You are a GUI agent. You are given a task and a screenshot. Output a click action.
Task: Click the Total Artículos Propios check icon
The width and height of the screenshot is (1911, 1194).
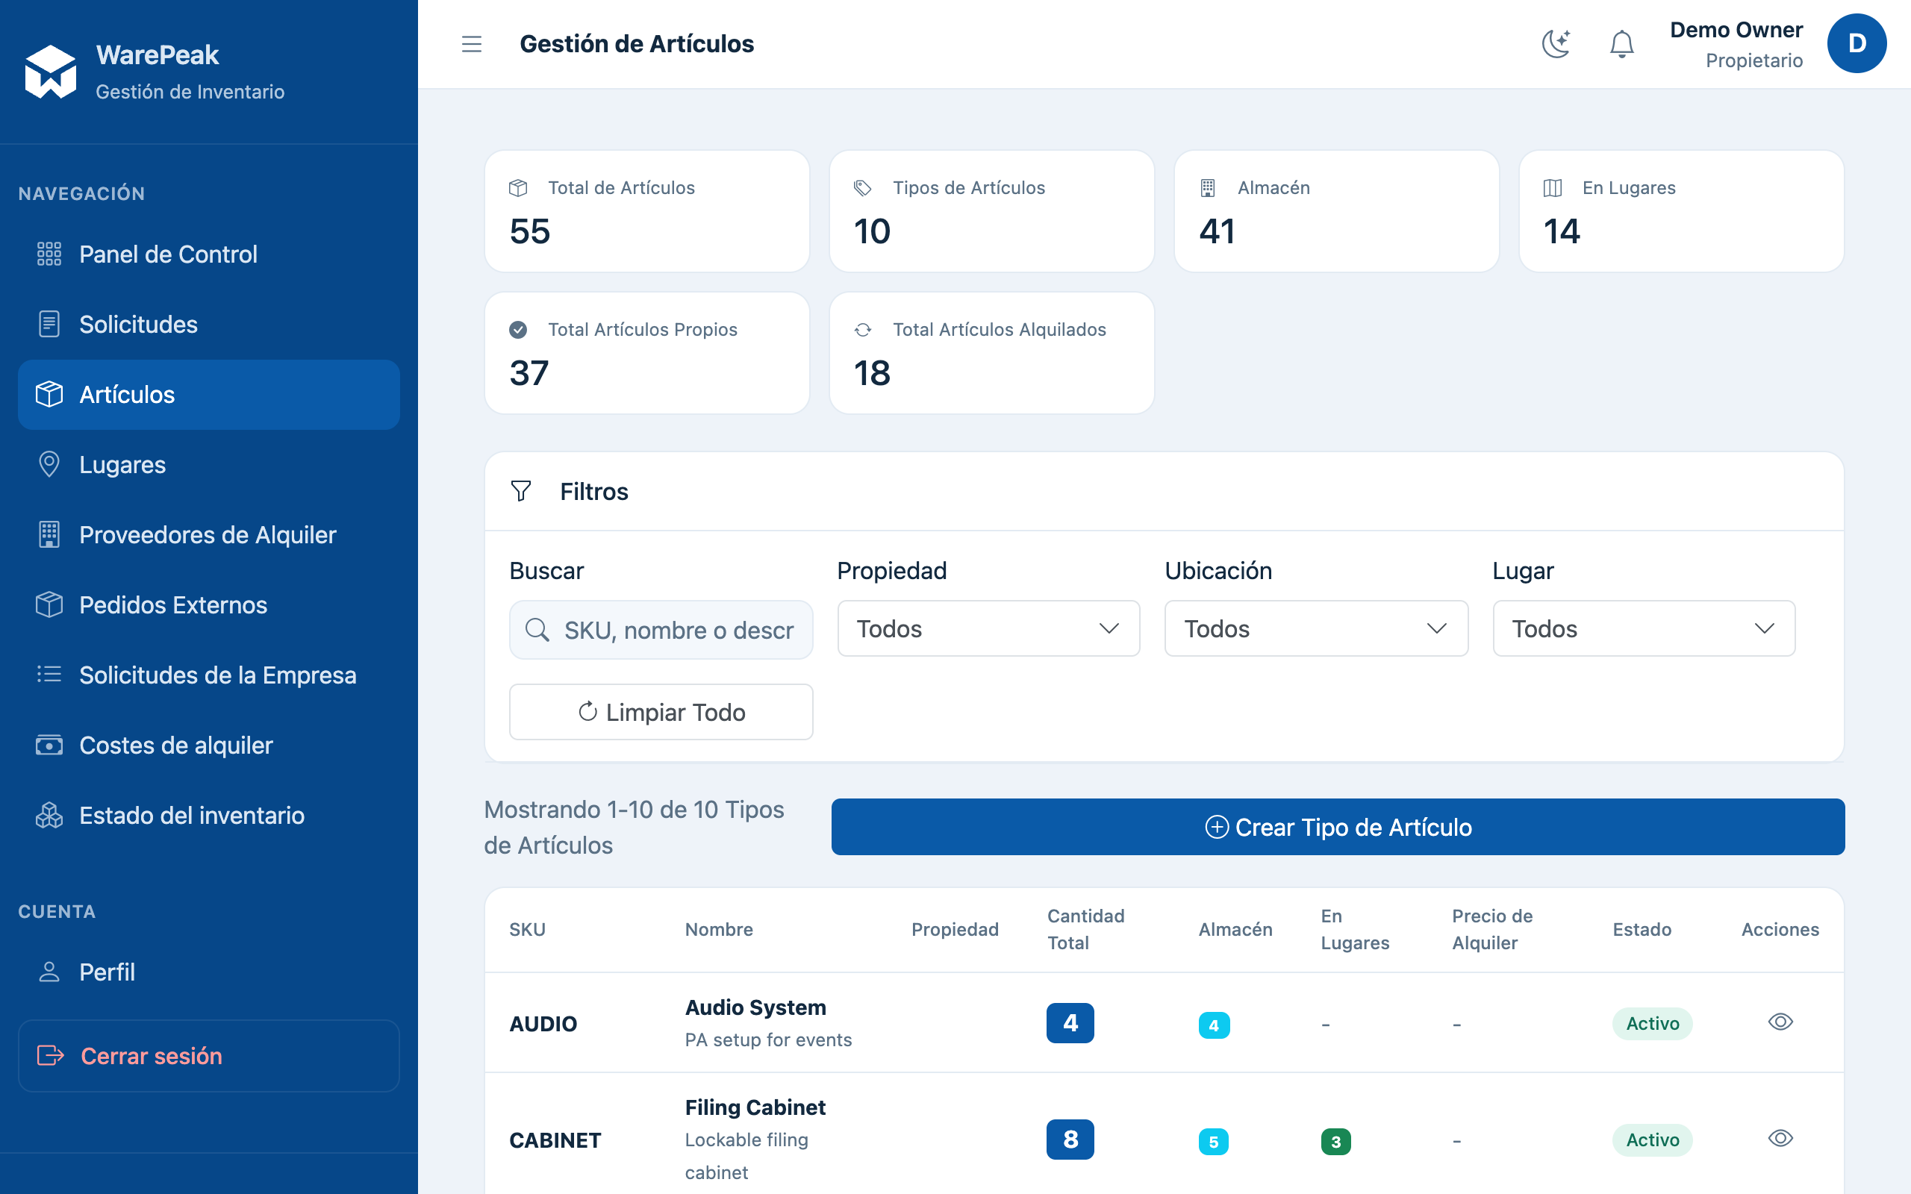518,329
